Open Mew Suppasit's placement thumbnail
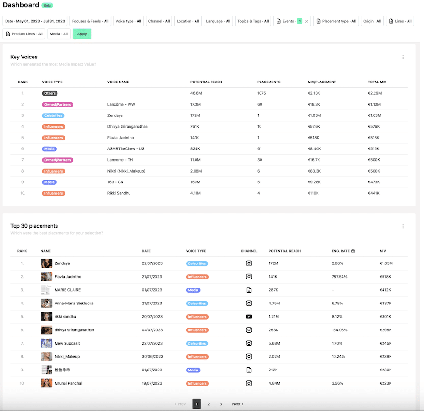 [47, 343]
